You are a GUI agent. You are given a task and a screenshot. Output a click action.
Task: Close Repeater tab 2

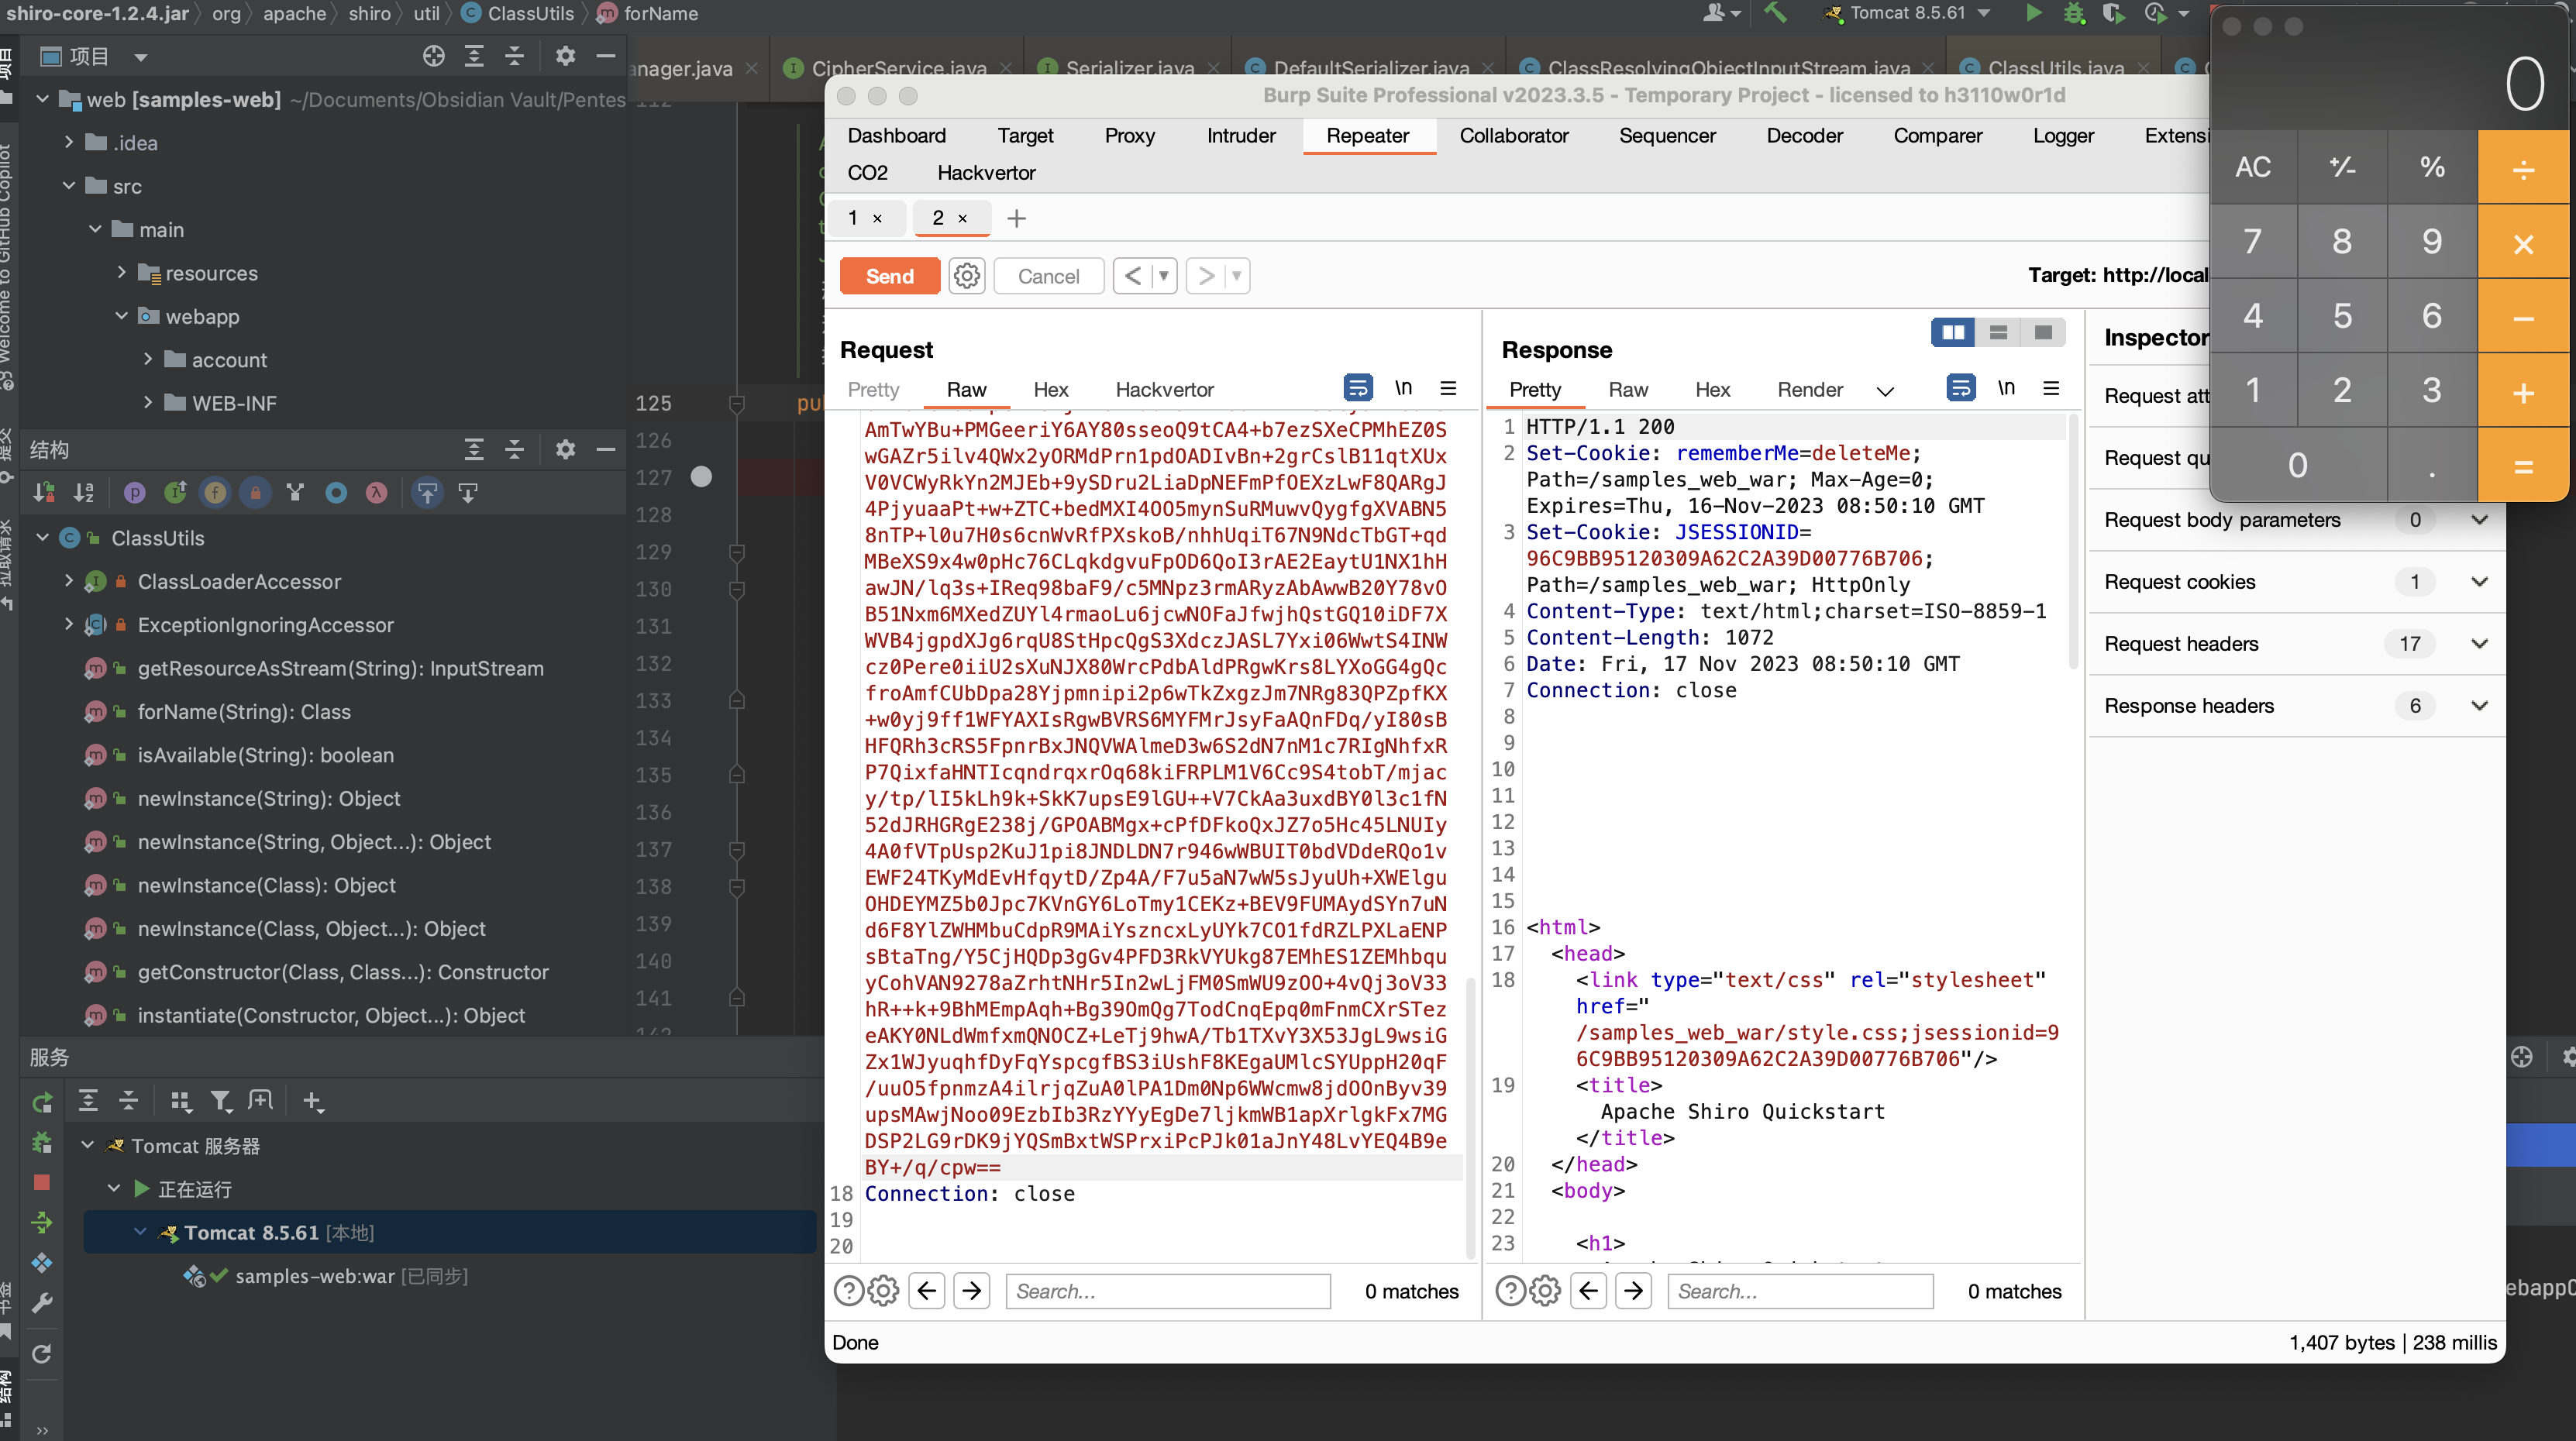point(963,218)
